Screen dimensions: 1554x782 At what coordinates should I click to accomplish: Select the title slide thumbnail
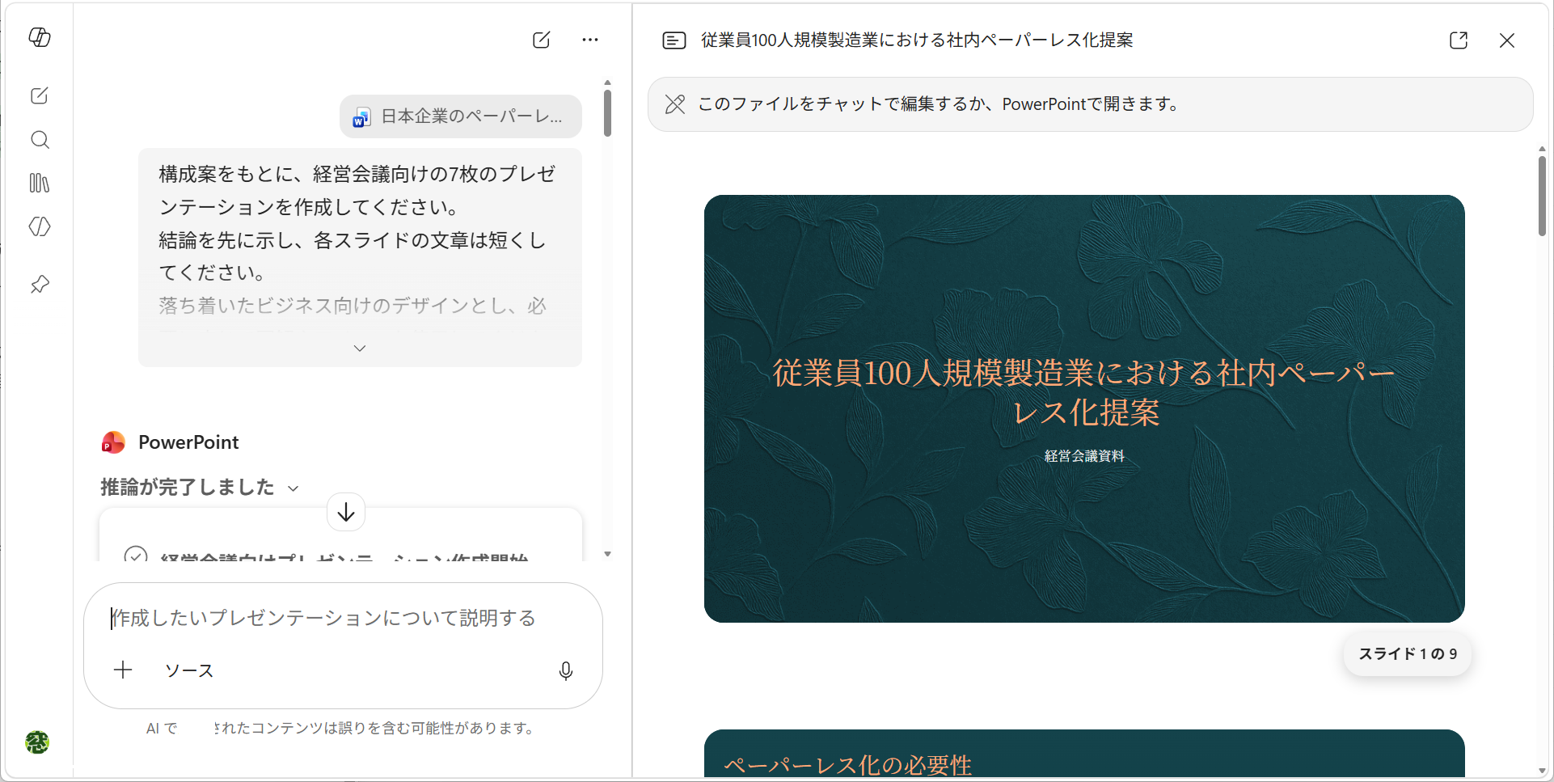pos(1084,408)
